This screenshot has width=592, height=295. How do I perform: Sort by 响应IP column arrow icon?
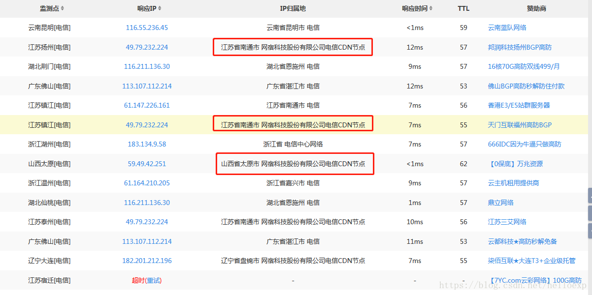pyautogui.click(x=160, y=8)
